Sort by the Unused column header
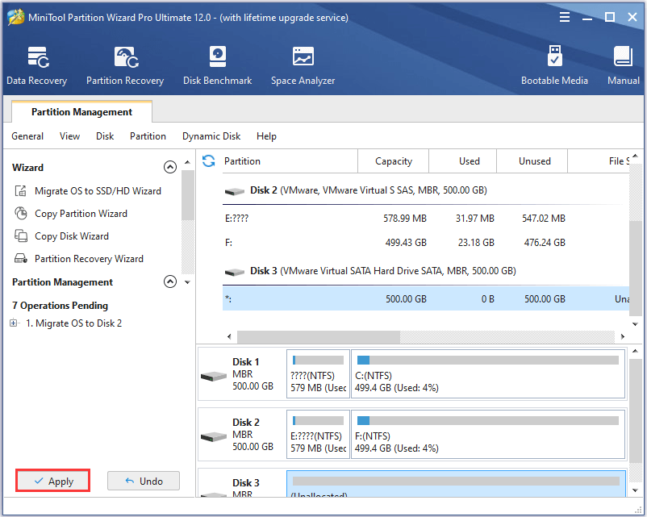This screenshot has width=647, height=517. pyautogui.click(x=532, y=161)
